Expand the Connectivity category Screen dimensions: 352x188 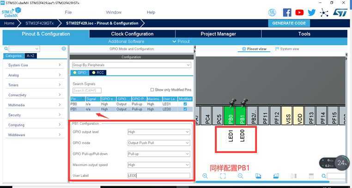click(35, 95)
